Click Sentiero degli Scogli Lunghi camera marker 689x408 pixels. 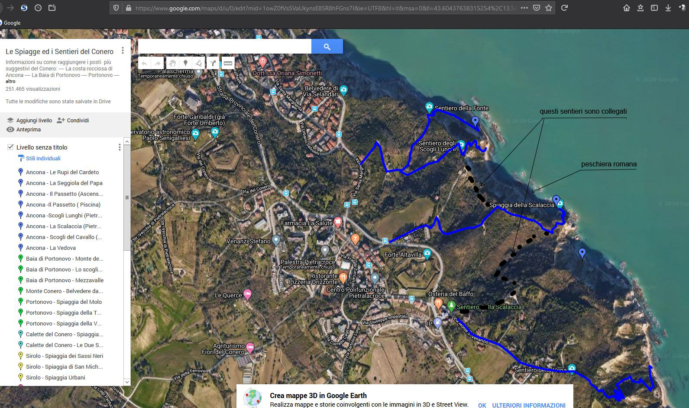tap(461, 145)
